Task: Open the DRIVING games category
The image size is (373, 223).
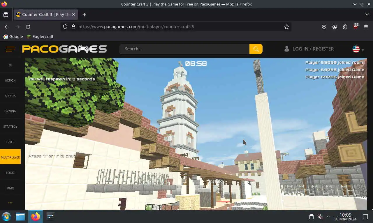Action: point(10,111)
